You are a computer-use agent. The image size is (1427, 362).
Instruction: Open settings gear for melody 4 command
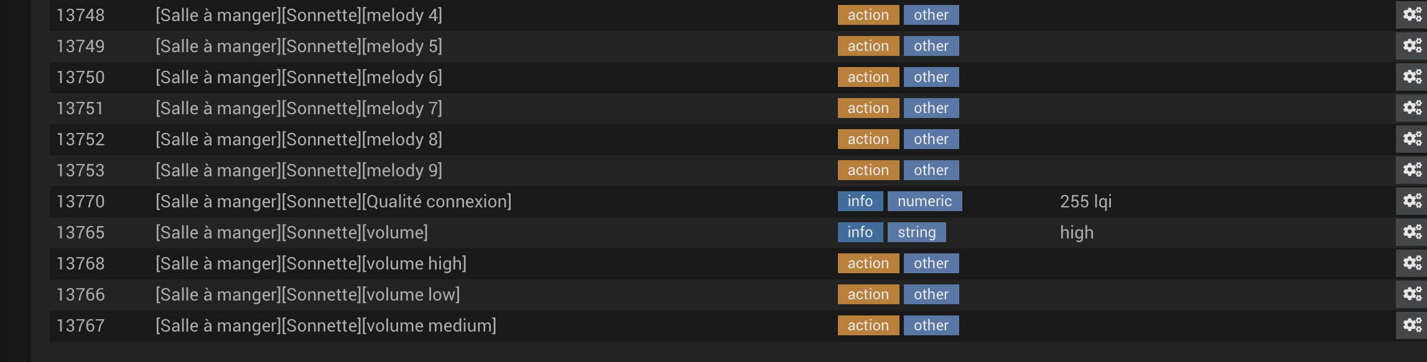1412,15
